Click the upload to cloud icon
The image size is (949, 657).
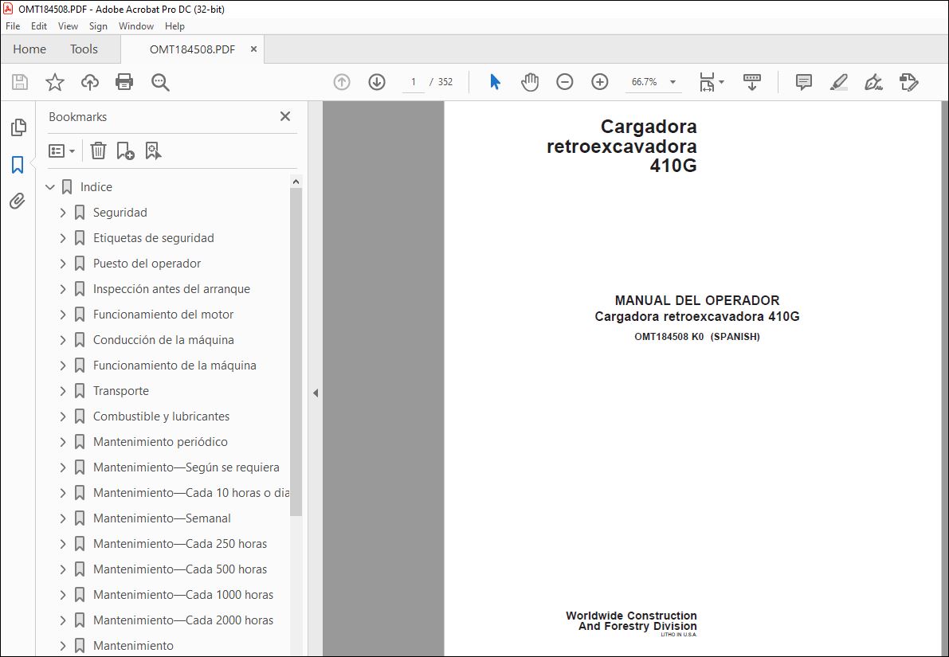pos(90,82)
